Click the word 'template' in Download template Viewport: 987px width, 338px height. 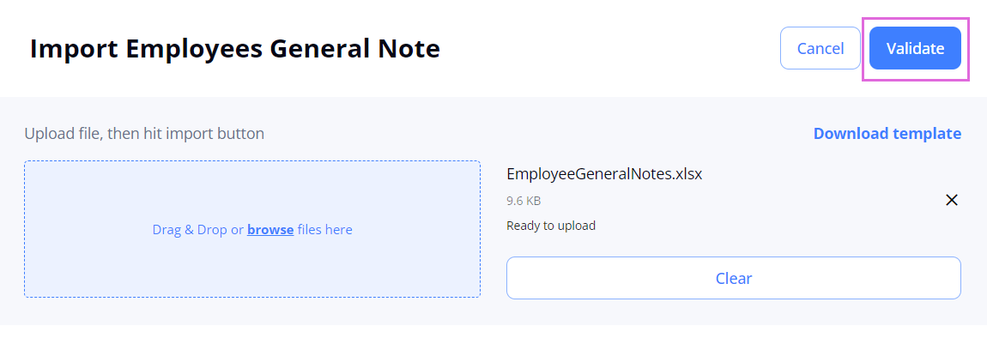point(927,134)
